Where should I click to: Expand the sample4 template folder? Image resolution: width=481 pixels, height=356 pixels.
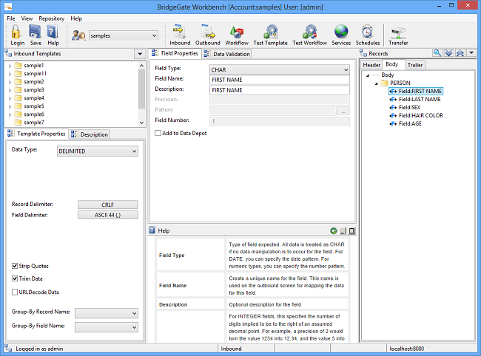tap(10, 98)
